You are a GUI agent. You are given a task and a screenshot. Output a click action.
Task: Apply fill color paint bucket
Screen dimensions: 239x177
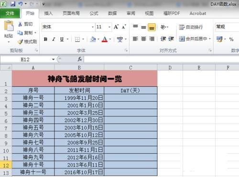[93, 39]
